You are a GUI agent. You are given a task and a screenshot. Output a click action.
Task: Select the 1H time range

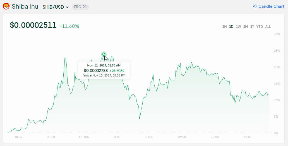(x=224, y=27)
